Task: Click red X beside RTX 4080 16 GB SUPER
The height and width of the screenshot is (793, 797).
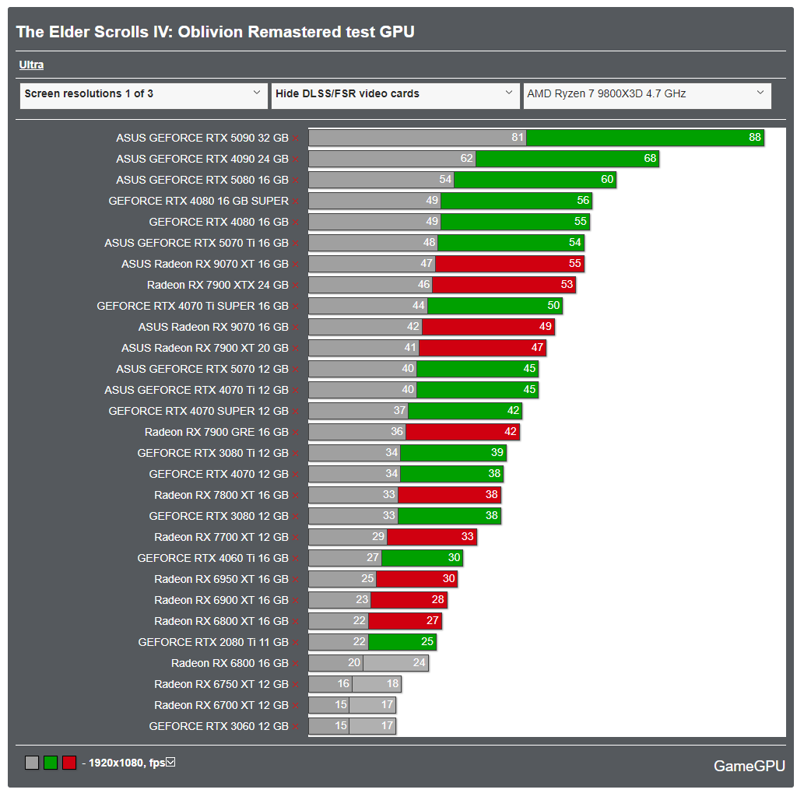Action: coord(296,202)
